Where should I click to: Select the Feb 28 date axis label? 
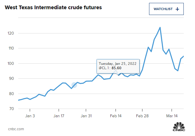pos(142,116)
